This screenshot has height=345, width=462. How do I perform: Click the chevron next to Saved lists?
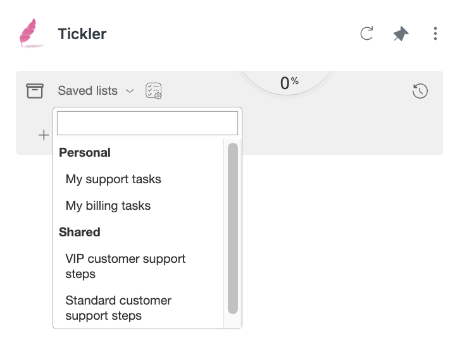[130, 91]
